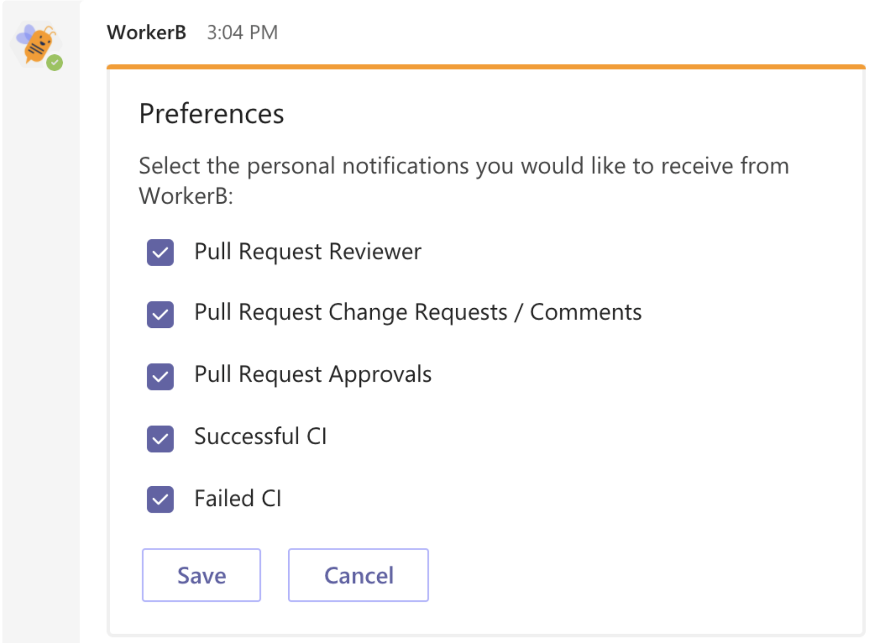Open the WorkerB sender name

click(146, 33)
